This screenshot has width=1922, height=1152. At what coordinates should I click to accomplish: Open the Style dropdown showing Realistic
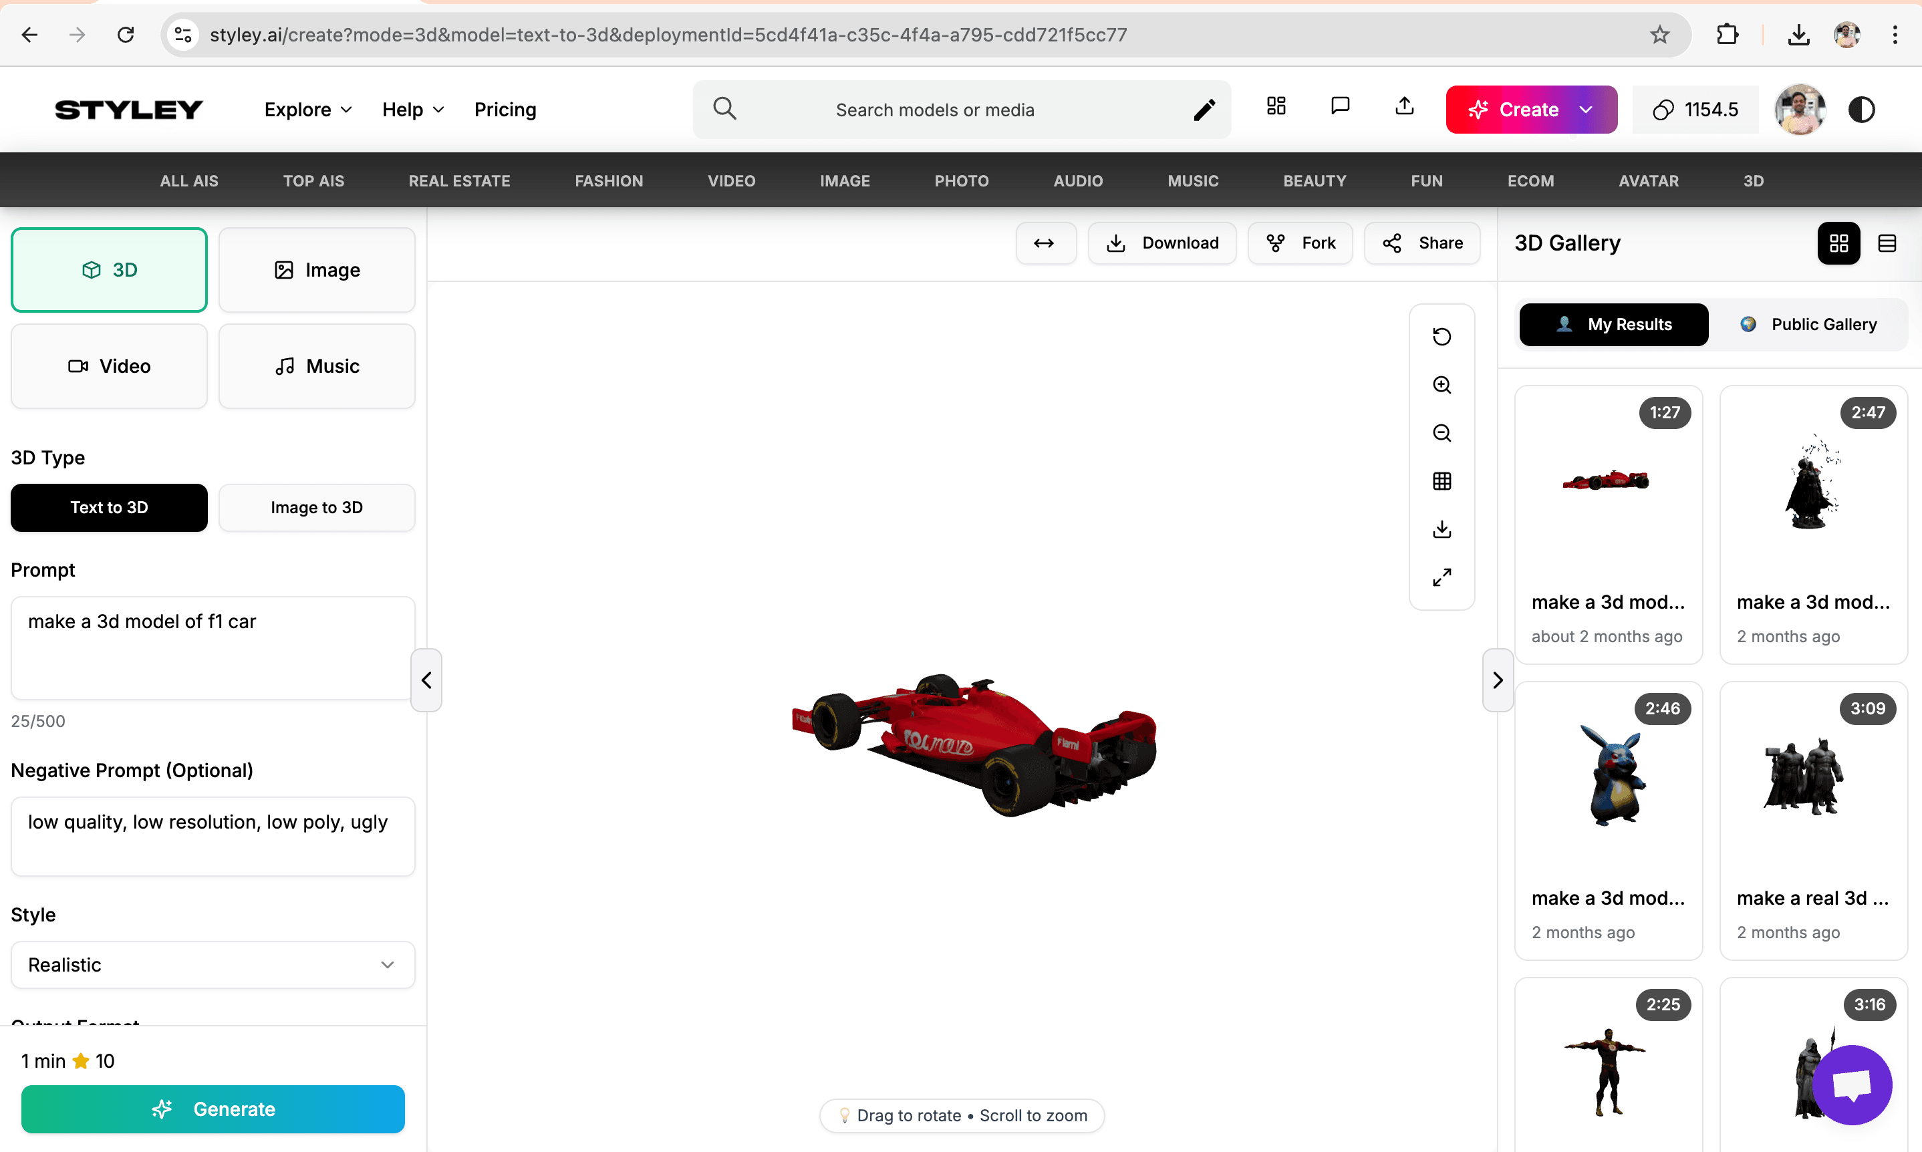click(213, 965)
